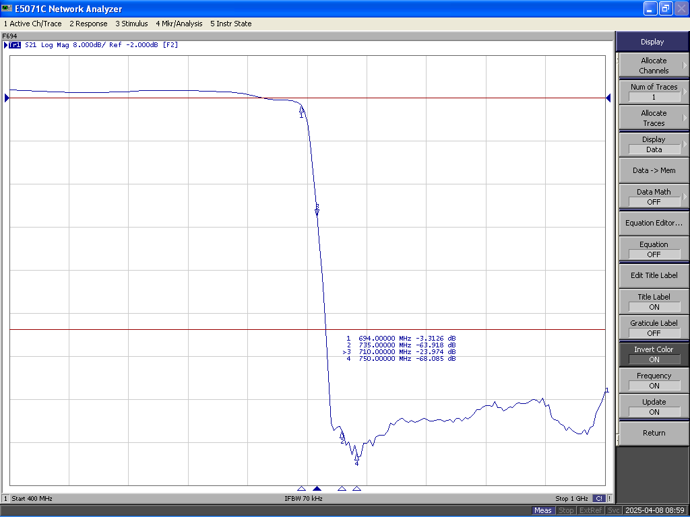This screenshot has height=517, width=690.
Task: Toggle the Equation OFF softkey
Action: [x=654, y=249]
